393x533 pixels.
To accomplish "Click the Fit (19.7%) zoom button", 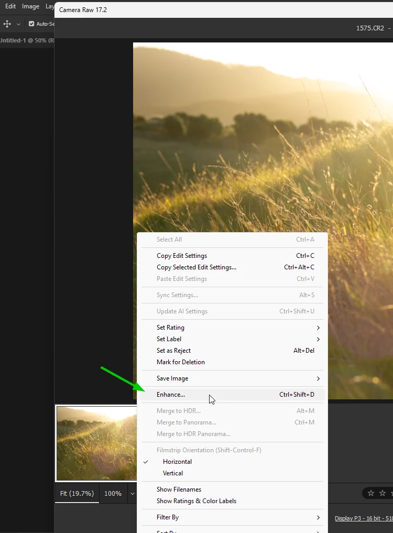I will (x=77, y=494).
